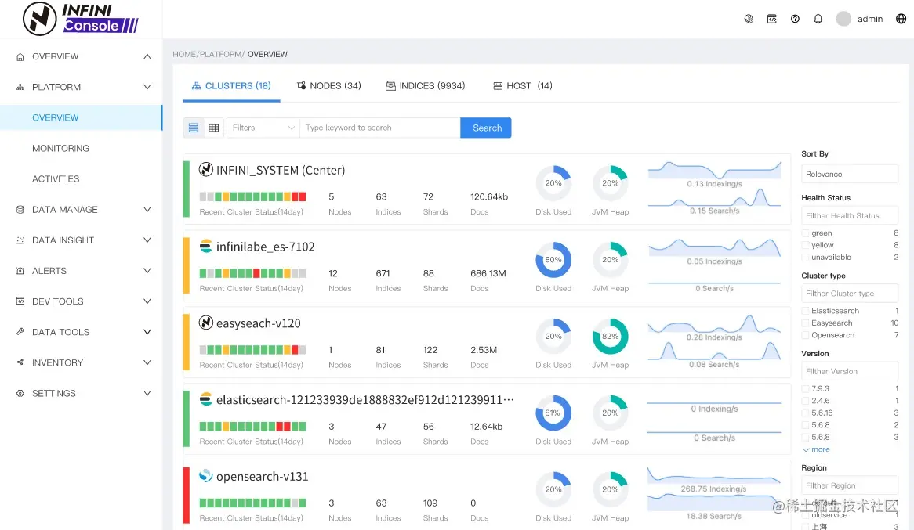Check the green health status filter
This screenshot has height=530, width=914.
coord(806,233)
